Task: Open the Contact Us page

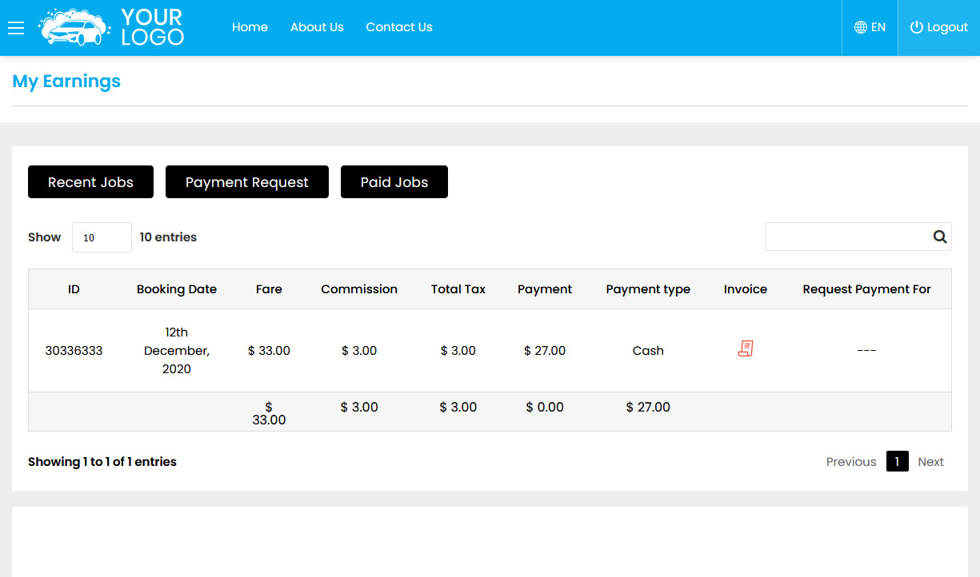Action: coord(399,27)
